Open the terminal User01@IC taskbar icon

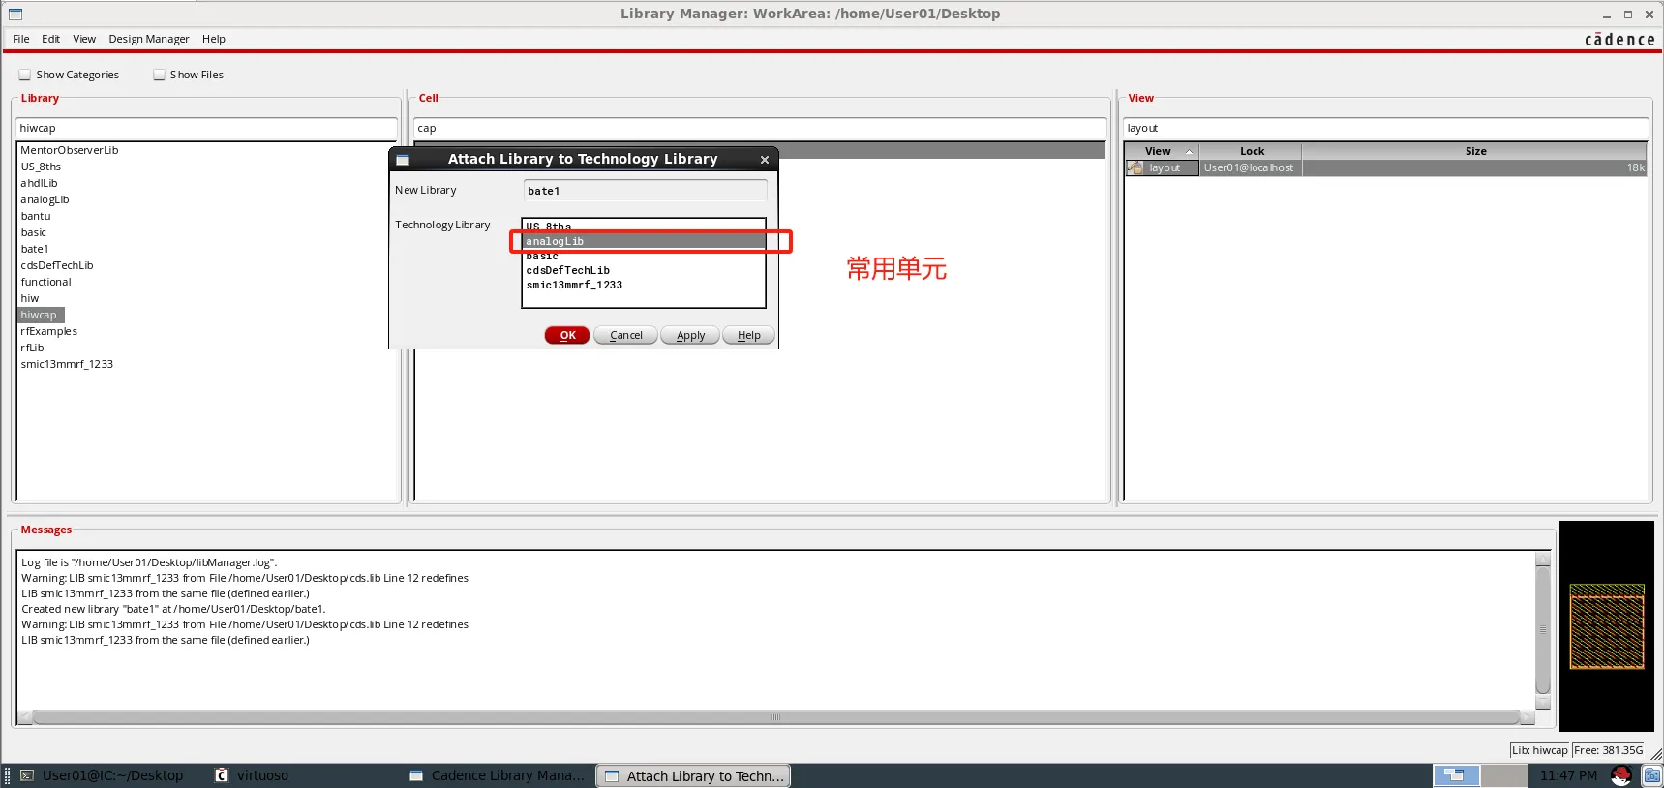27,775
